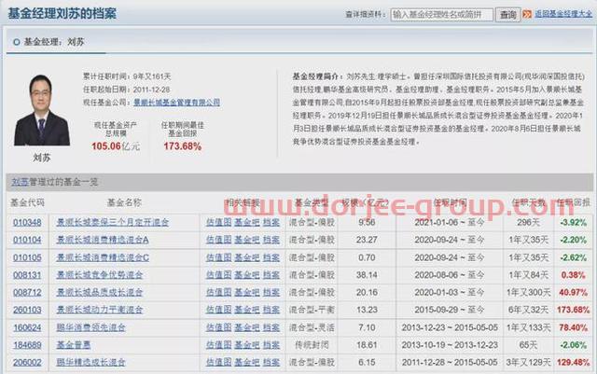Image resolution: width=597 pixels, height=374 pixels.
Task: Click the 78.40% return cell
Action: click(573, 327)
